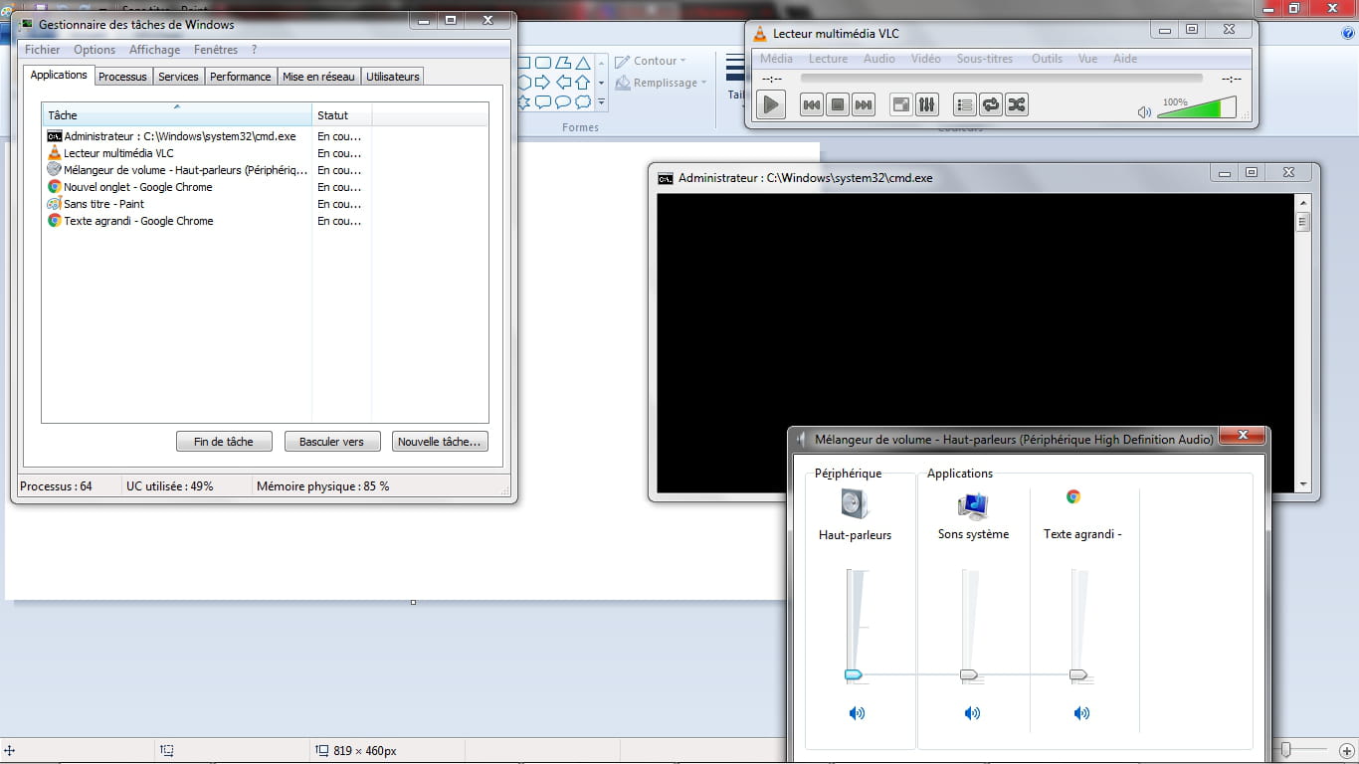This screenshot has height=764, width=1359.
Task: Switch to the Performance tab
Action: tap(241, 77)
